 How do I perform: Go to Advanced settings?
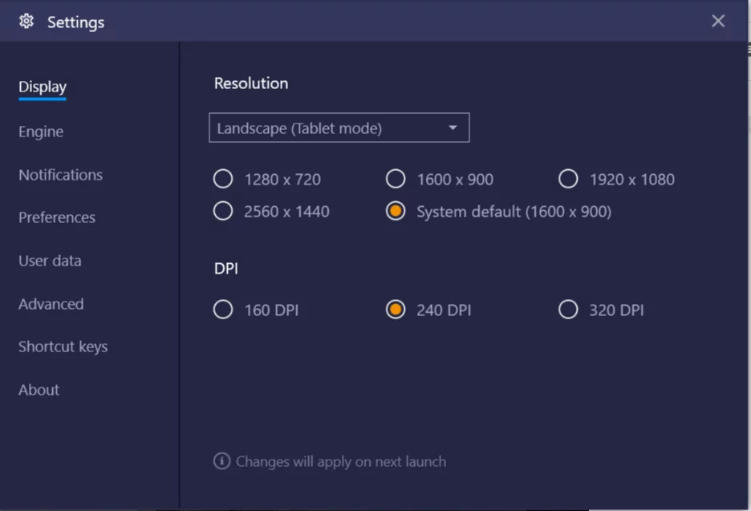coord(51,304)
